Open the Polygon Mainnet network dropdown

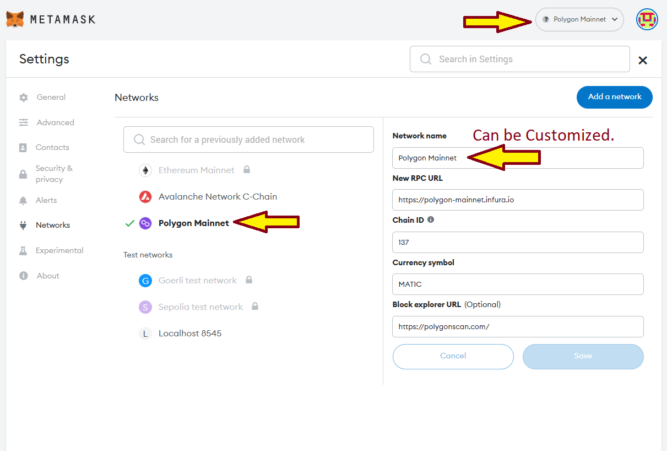tap(579, 19)
